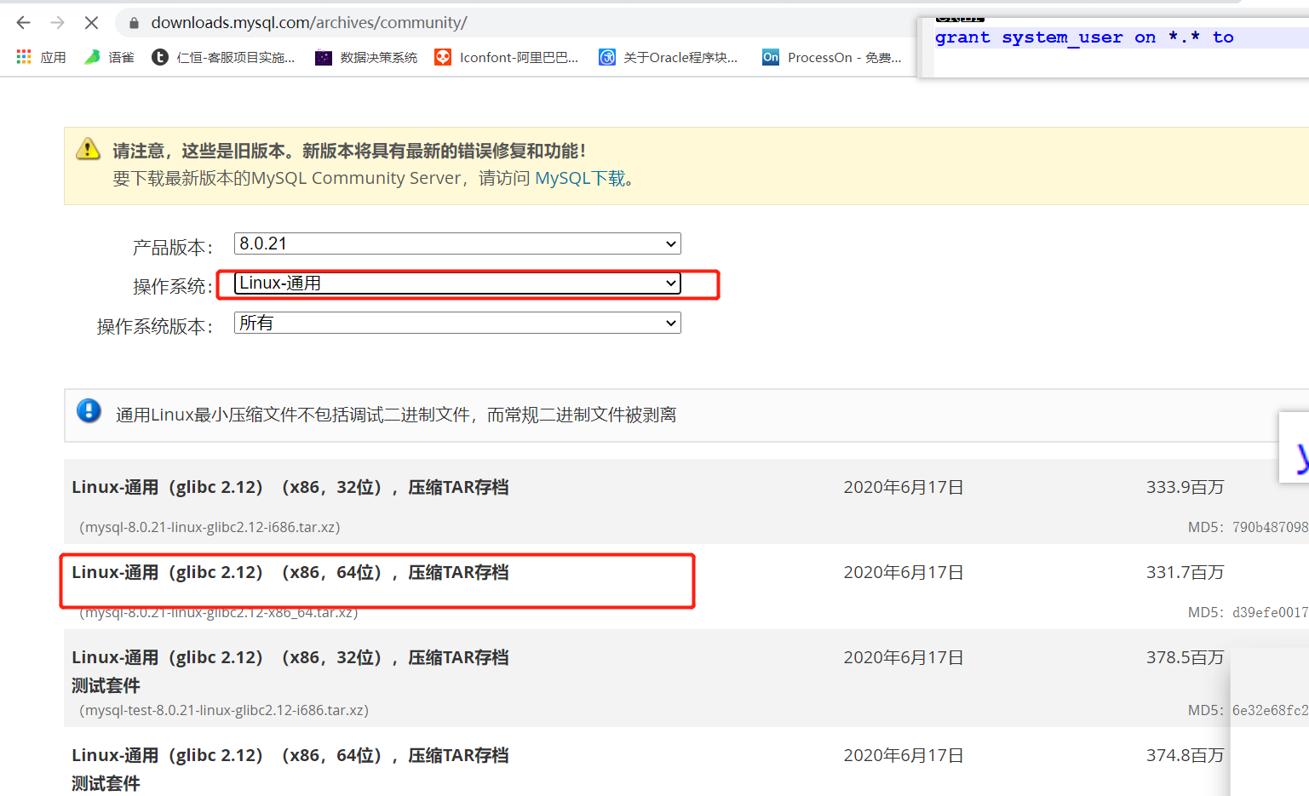Open the 操作系统 Linux-通用 dropdown

pos(457,283)
